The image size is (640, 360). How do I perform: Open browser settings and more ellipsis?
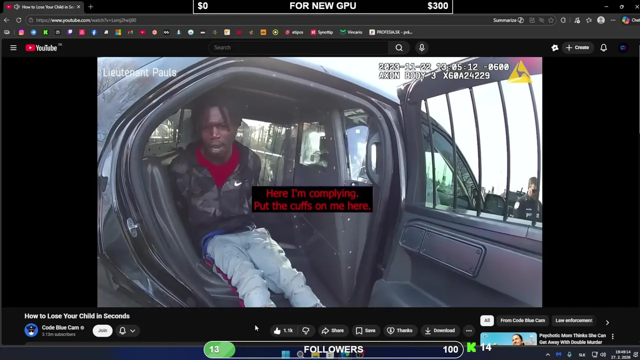tap(613, 20)
